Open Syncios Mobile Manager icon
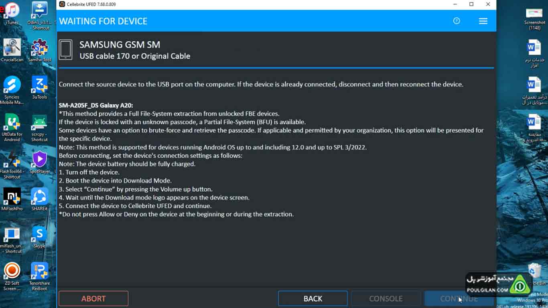 click(12, 90)
